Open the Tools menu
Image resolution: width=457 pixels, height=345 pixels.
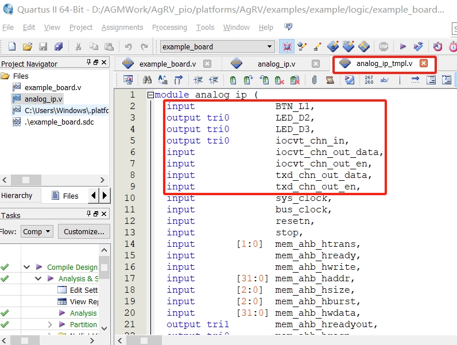pyautogui.click(x=205, y=28)
